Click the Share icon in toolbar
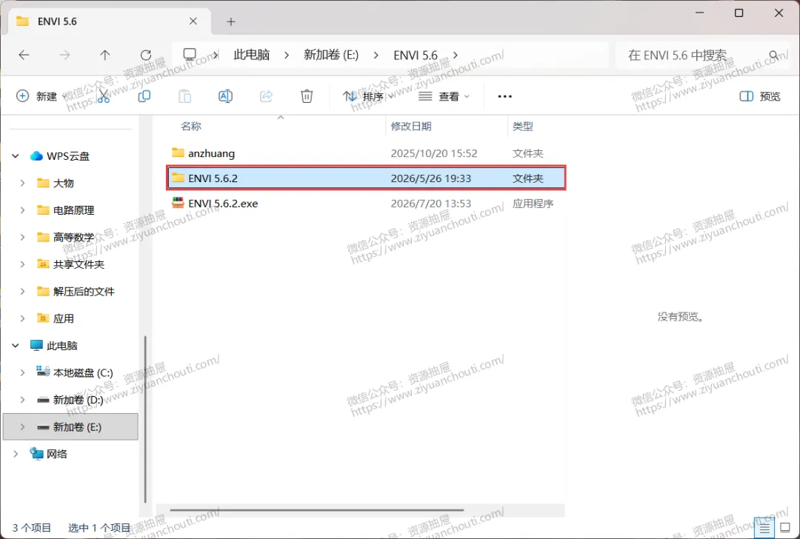Image resolution: width=800 pixels, height=539 pixels. click(267, 96)
